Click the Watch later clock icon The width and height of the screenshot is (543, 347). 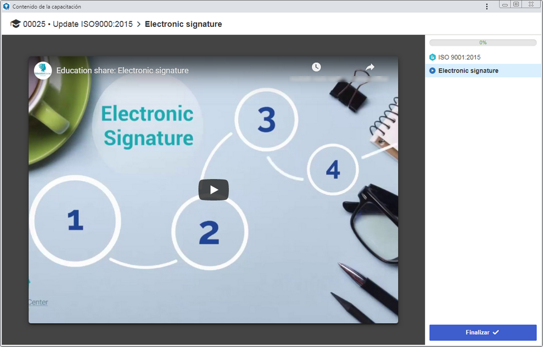coord(316,67)
